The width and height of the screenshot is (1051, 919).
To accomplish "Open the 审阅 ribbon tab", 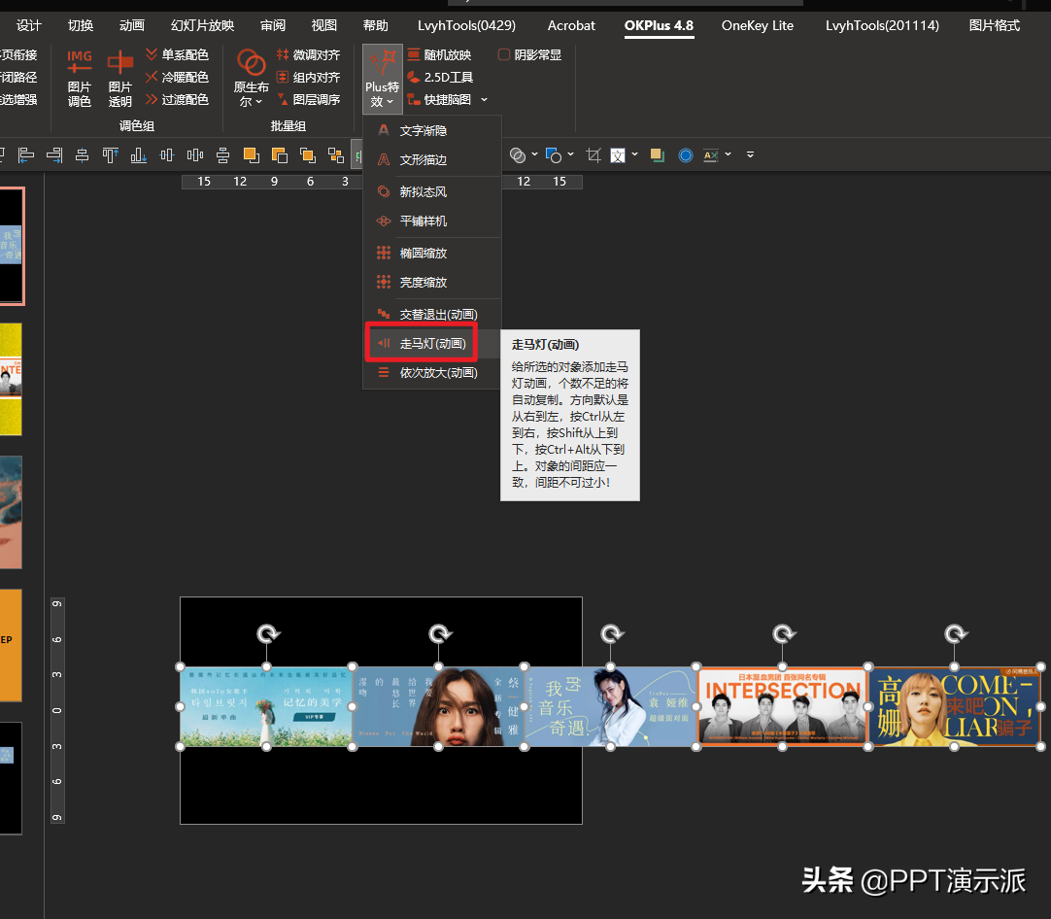I will click(x=273, y=25).
